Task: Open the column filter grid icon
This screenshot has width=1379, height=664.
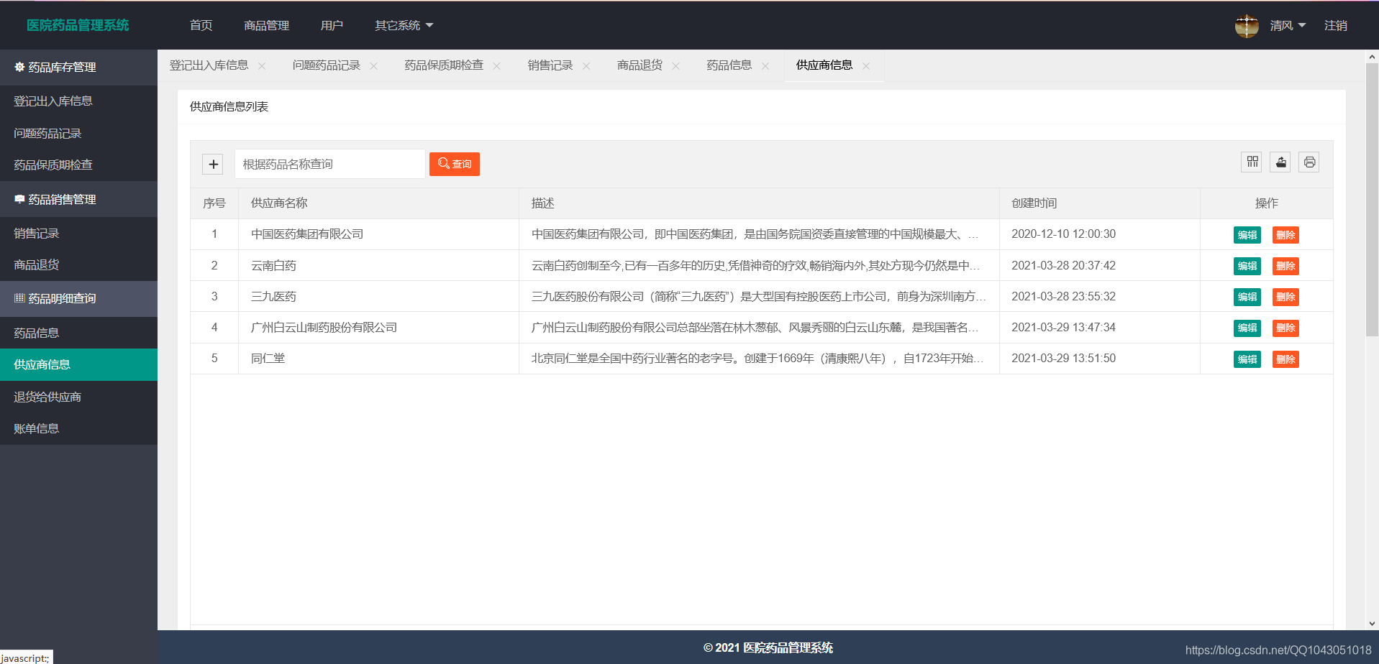Action: [1252, 162]
